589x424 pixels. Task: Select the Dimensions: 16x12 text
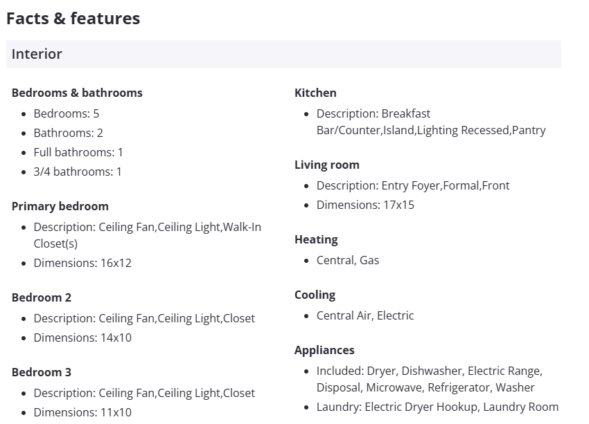click(x=82, y=263)
